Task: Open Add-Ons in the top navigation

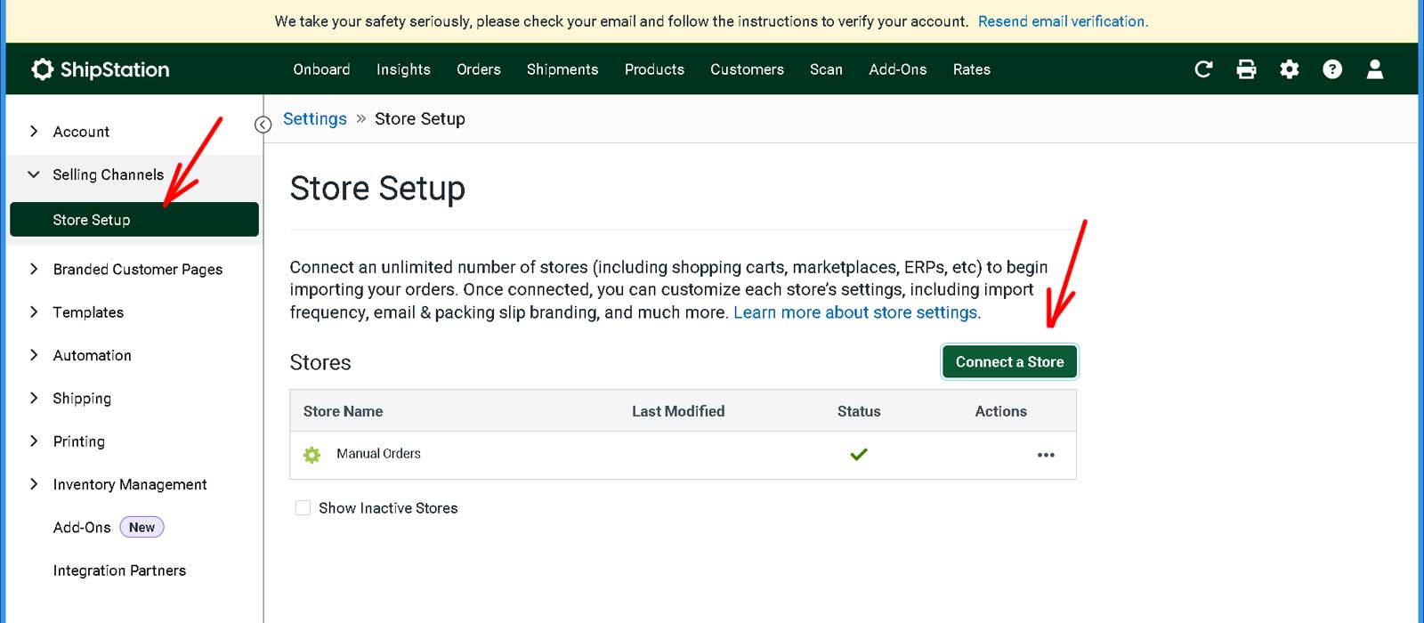Action: [x=898, y=69]
